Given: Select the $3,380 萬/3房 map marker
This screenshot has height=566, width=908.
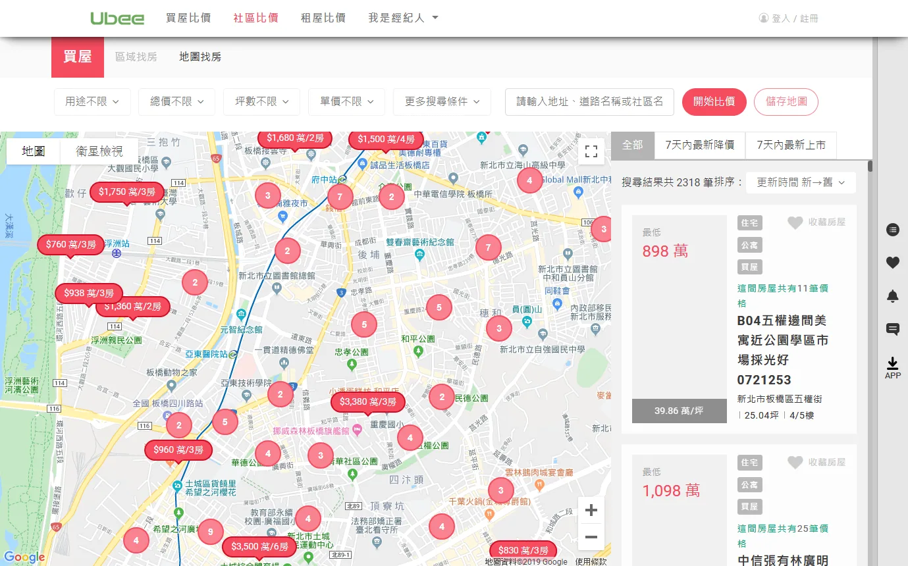Looking at the screenshot, I should [367, 401].
